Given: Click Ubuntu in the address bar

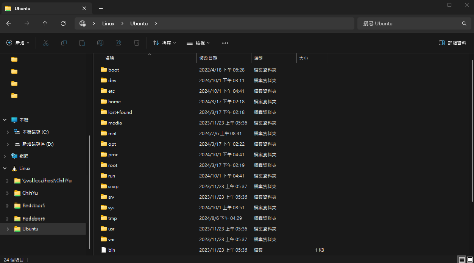Looking at the screenshot, I should 139,23.
